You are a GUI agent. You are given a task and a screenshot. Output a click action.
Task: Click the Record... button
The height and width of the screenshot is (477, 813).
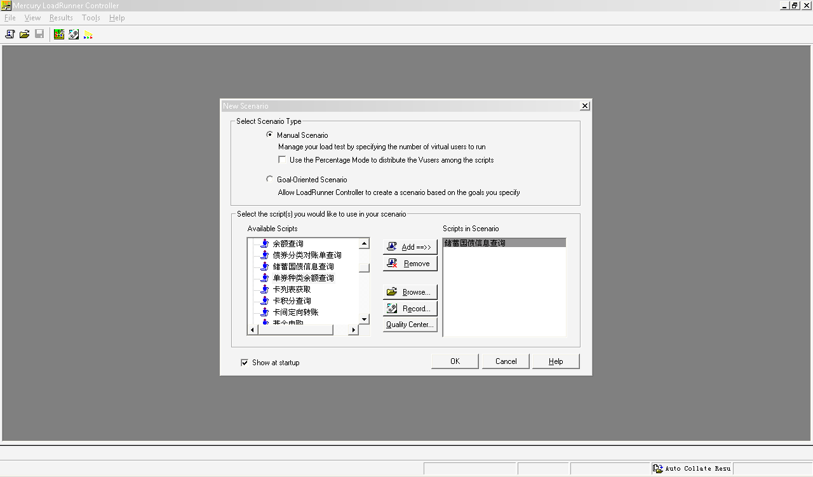click(410, 309)
